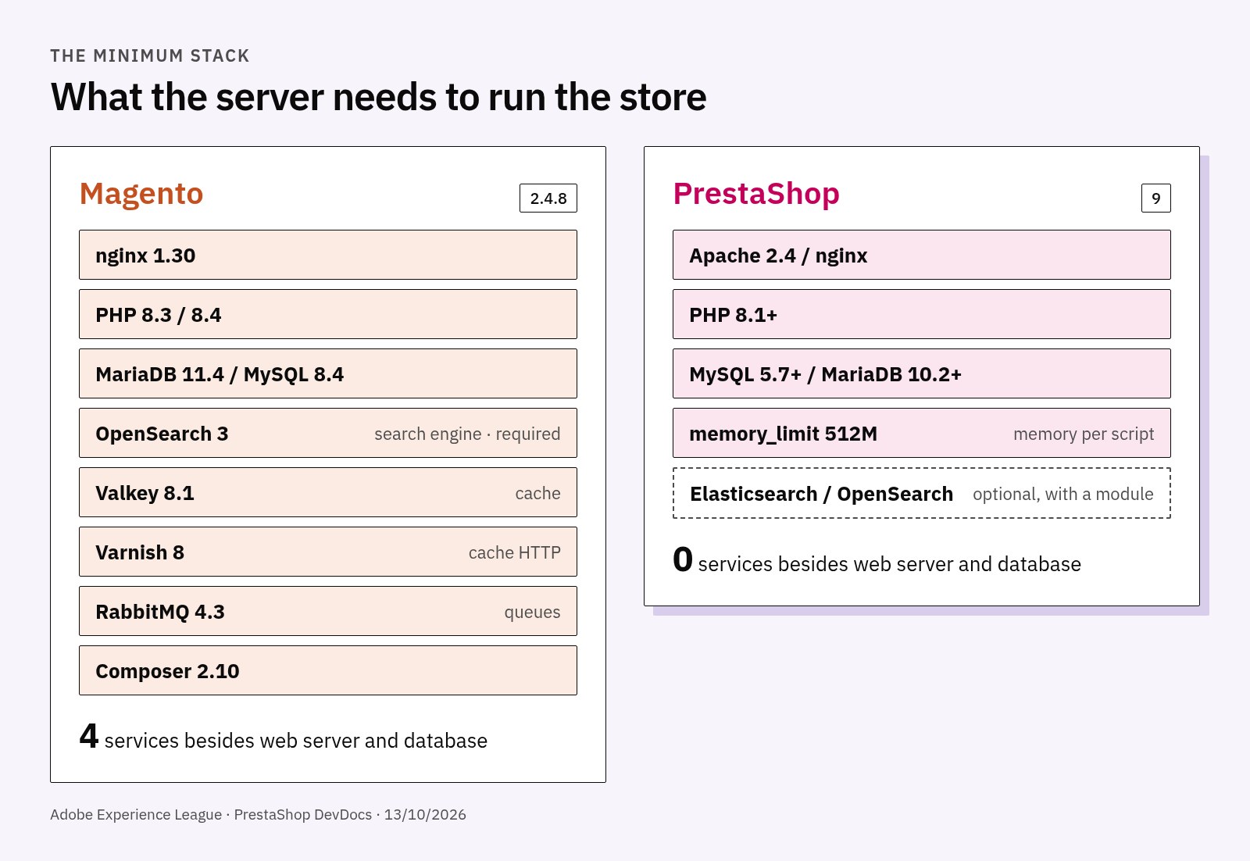Viewport: 1250px width, 861px height.
Task: Click Magento's "4 services besides web server" summary
Action: point(284,737)
